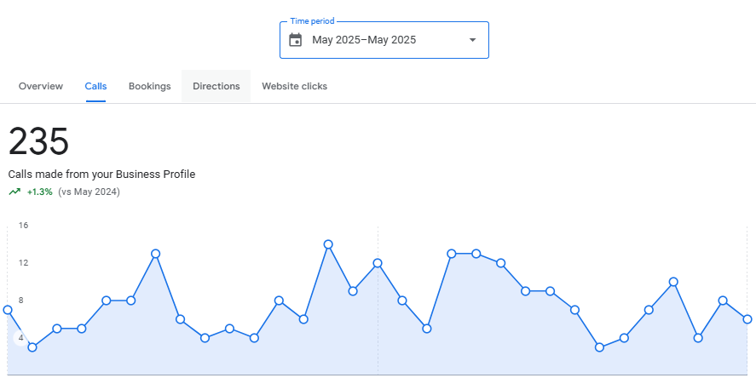Click the green trending-up arrow icon
Image resolution: width=756 pixels, height=378 pixels.
coord(14,192)
